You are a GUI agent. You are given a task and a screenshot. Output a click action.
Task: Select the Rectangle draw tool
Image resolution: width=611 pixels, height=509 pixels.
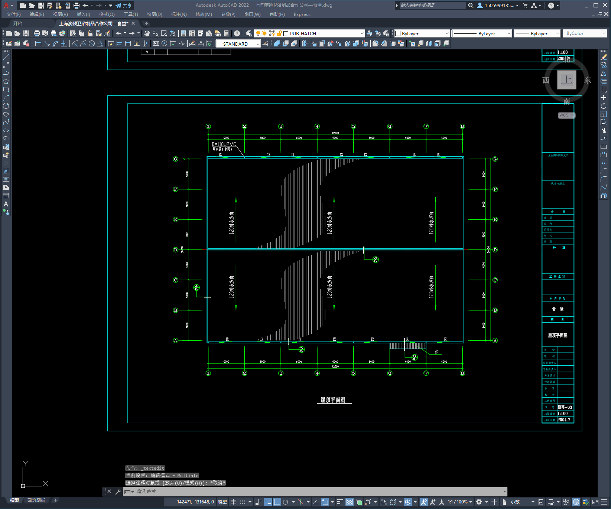pyautogui.click(x=6, y=90)
